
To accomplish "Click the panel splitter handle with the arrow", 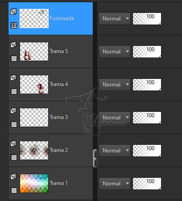I will pyautogui.click(x=95, y=158).
